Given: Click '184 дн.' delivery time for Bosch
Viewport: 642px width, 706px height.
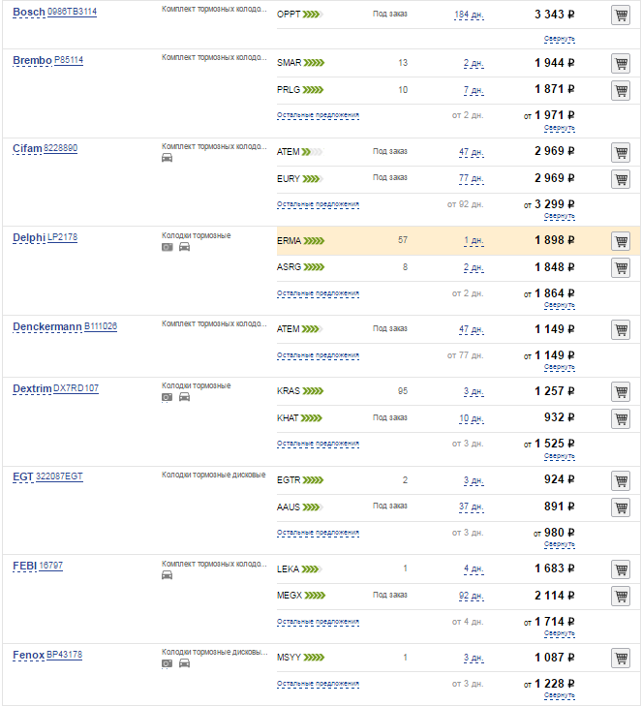Looking at the screenshot, I should pyautogui.click(x=469, y=15).
